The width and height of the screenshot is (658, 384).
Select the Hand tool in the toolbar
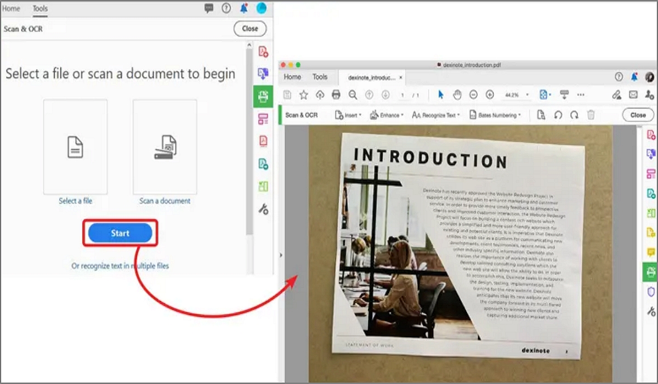[x=458, y=94]
